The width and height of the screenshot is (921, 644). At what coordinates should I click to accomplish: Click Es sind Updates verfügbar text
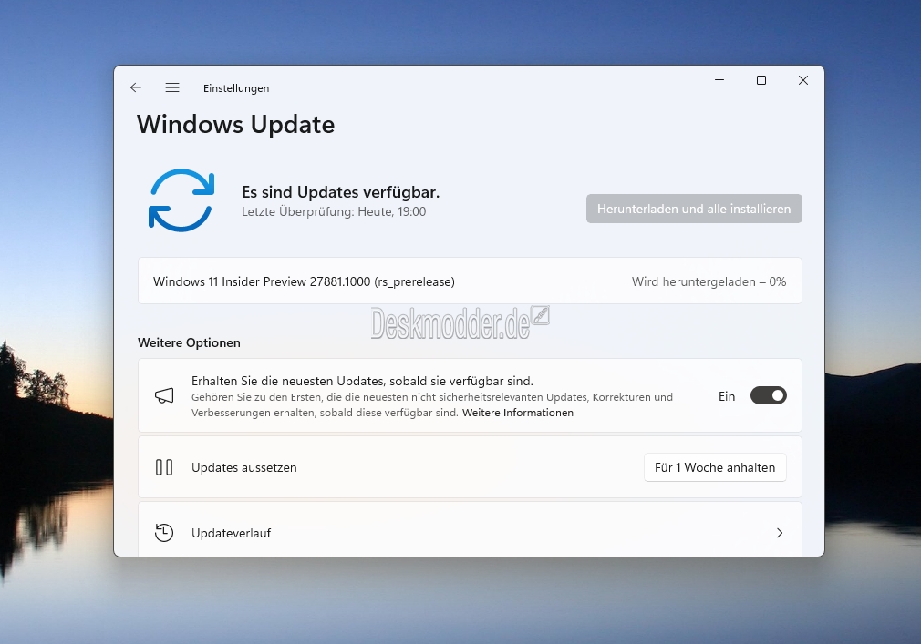[x=341, y=192]
